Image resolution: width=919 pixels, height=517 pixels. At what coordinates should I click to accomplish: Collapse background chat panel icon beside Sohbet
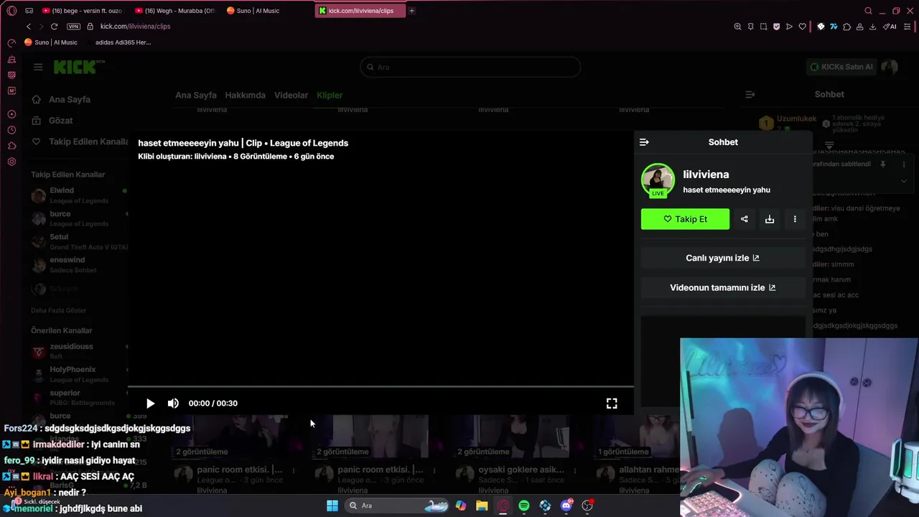pos(750,95)
